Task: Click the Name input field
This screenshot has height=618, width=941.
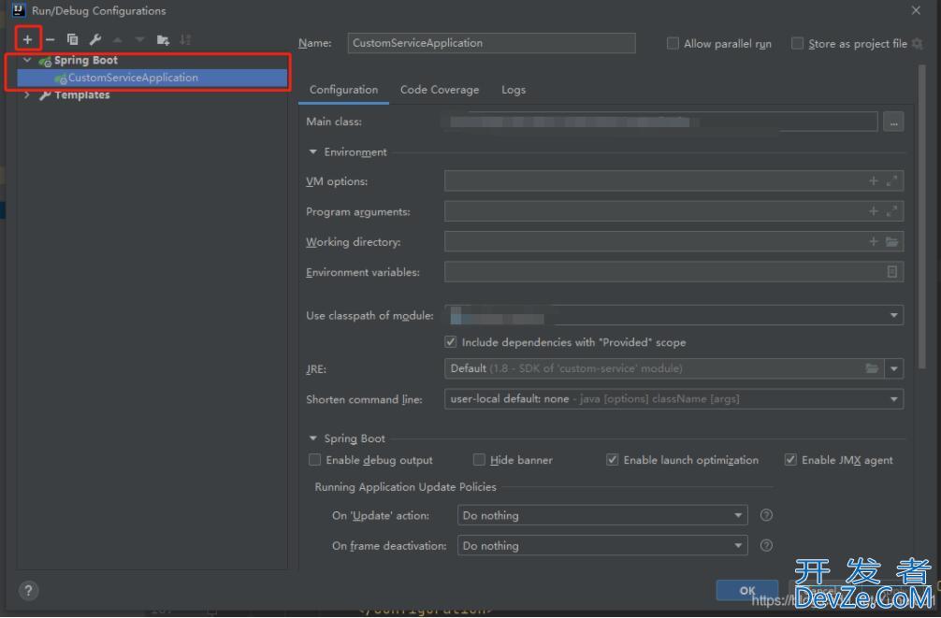Action: coord(491,43)
